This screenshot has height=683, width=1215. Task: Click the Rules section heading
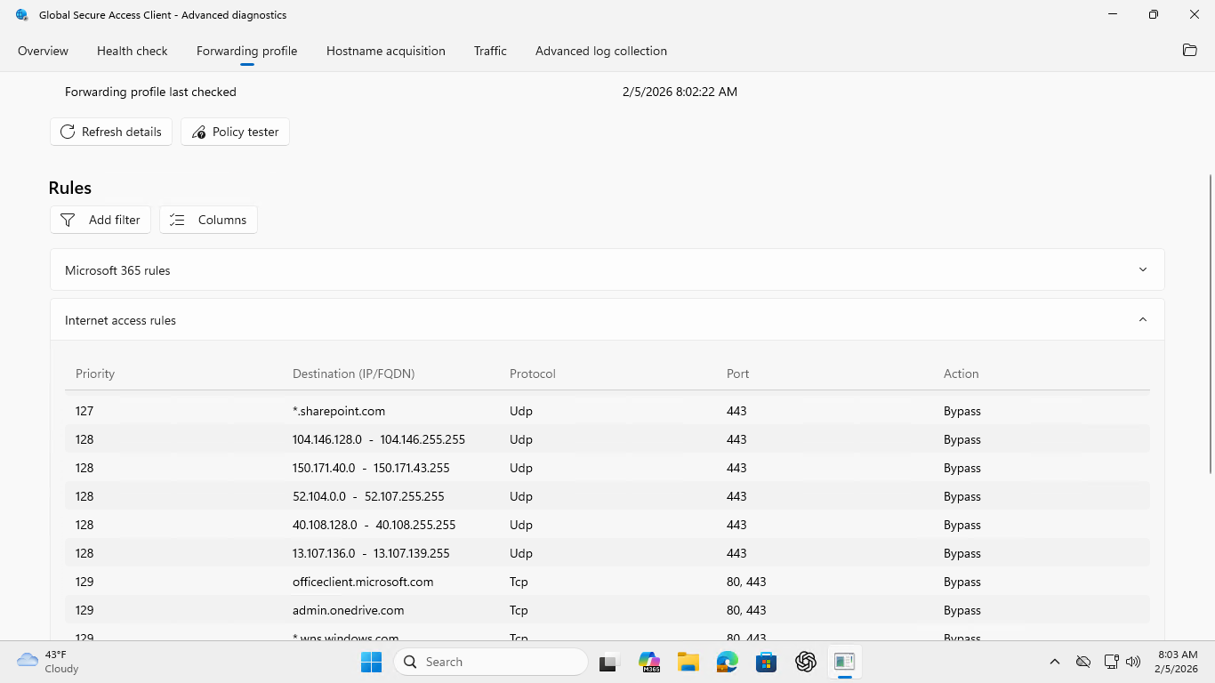coord(70,188)
